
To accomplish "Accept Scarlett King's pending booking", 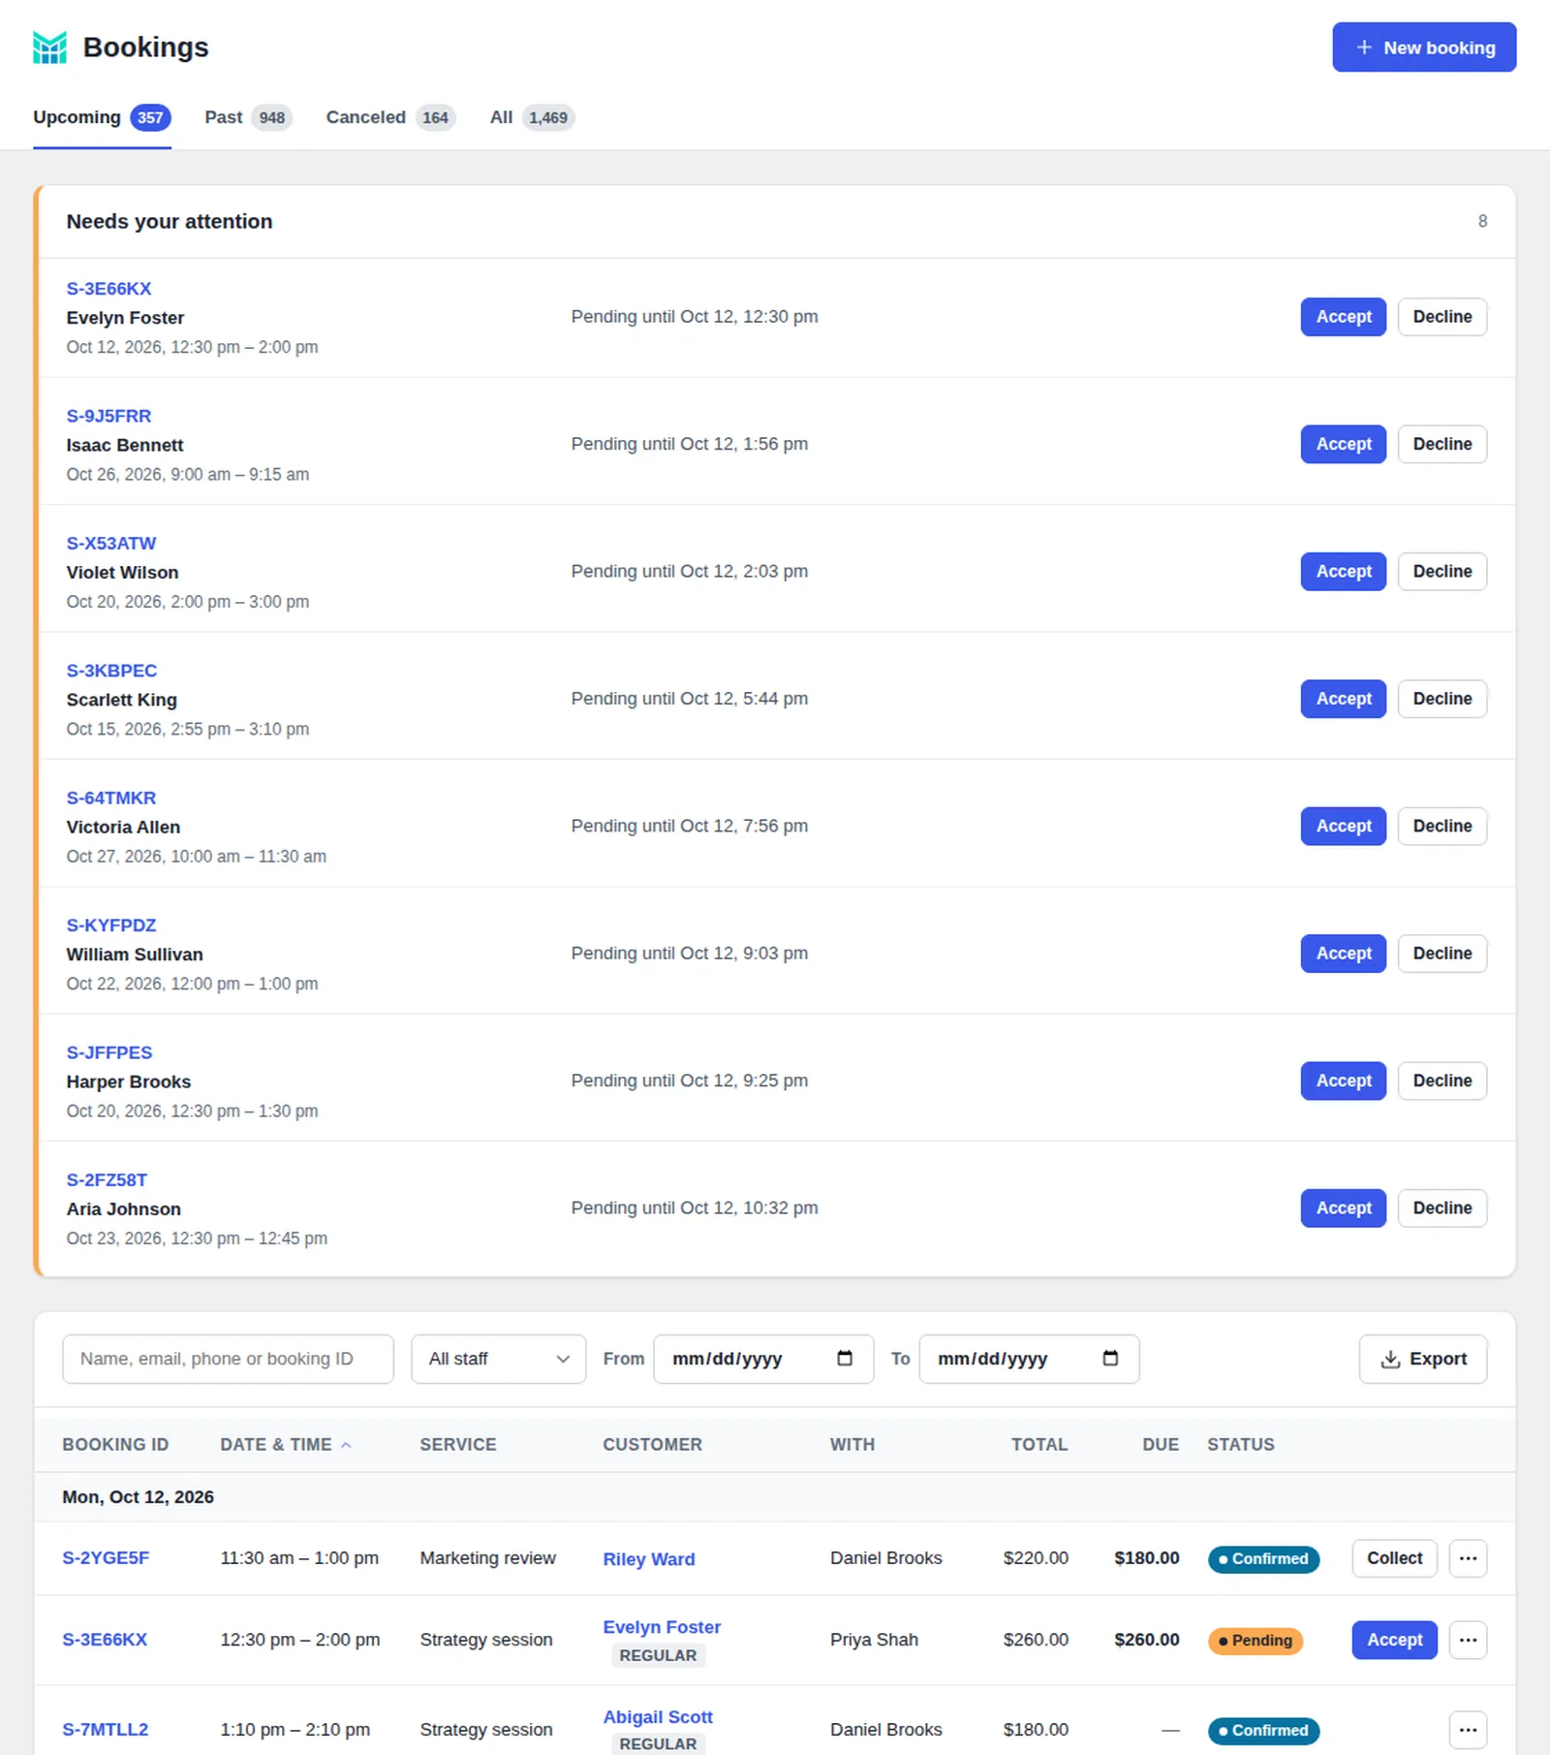I will point(1343,698).
